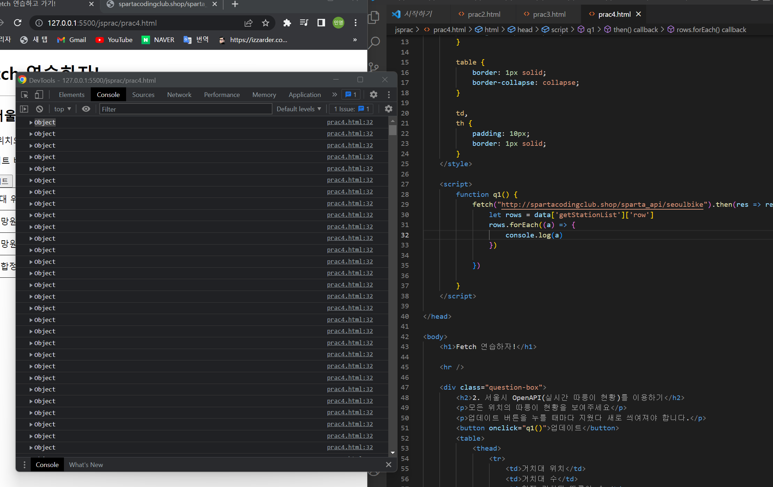Reload the page in Chrome

pos(18,23)
